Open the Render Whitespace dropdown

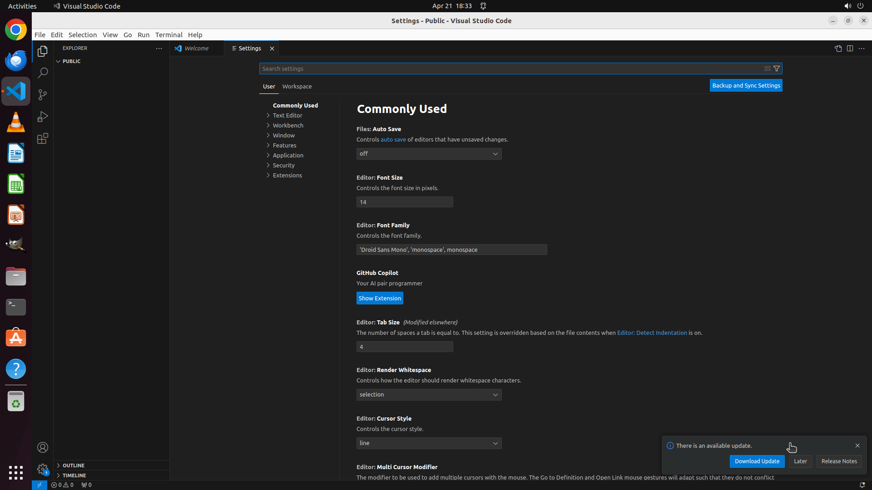pyautogui.click(x=429, y=395)
